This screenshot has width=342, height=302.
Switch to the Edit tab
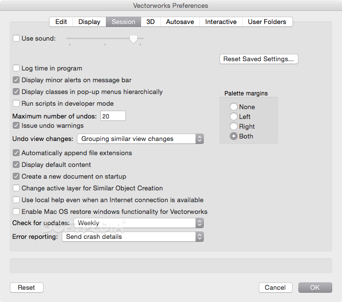61,22
